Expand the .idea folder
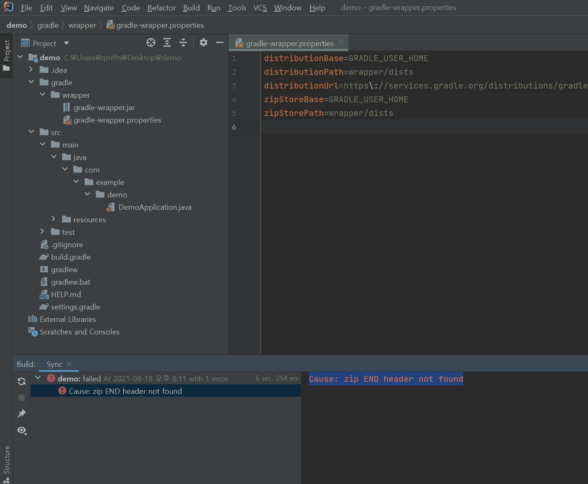The height and width of the screenshot is (484, 588). 31,69
